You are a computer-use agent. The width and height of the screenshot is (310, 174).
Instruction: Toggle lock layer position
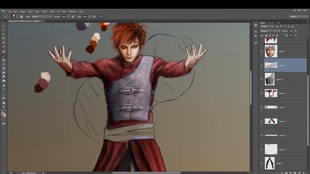273,35
